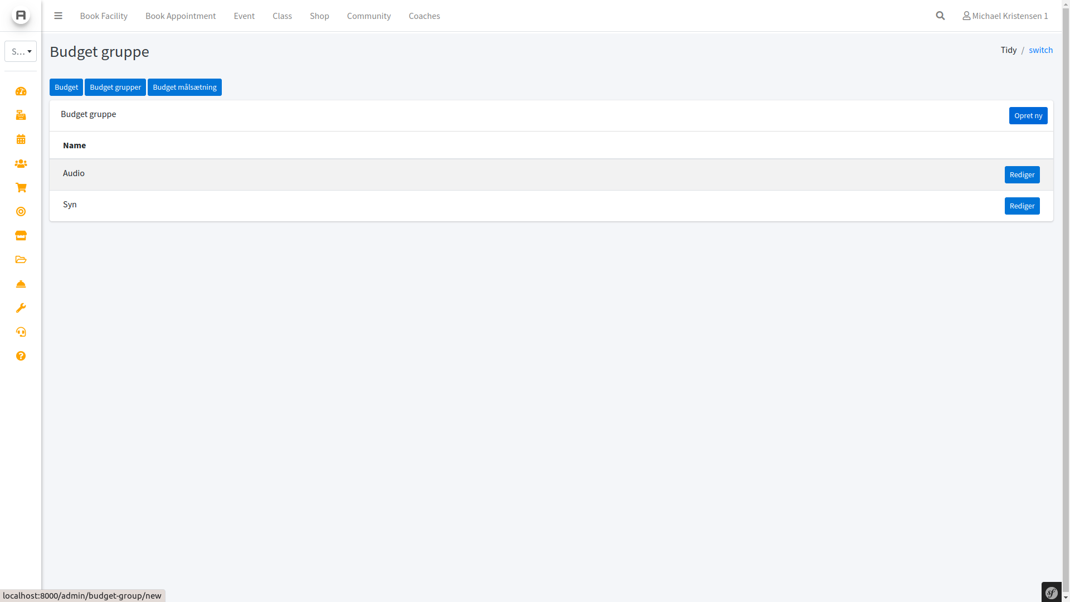
Task: Expand the S… dropdown in sidebar
Action: pyautogui.click(x=21, y=51)
